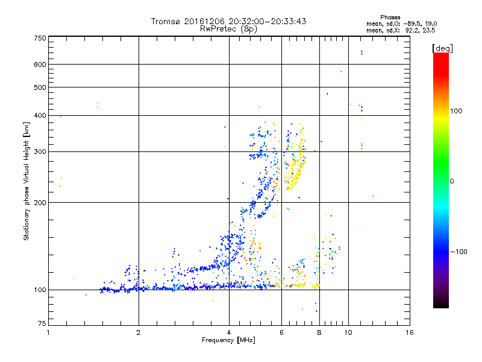Click the x-axis tick label '4'
Image resolution: width=482 pixels, height=362 pixels.
click(x=229, y=332)
